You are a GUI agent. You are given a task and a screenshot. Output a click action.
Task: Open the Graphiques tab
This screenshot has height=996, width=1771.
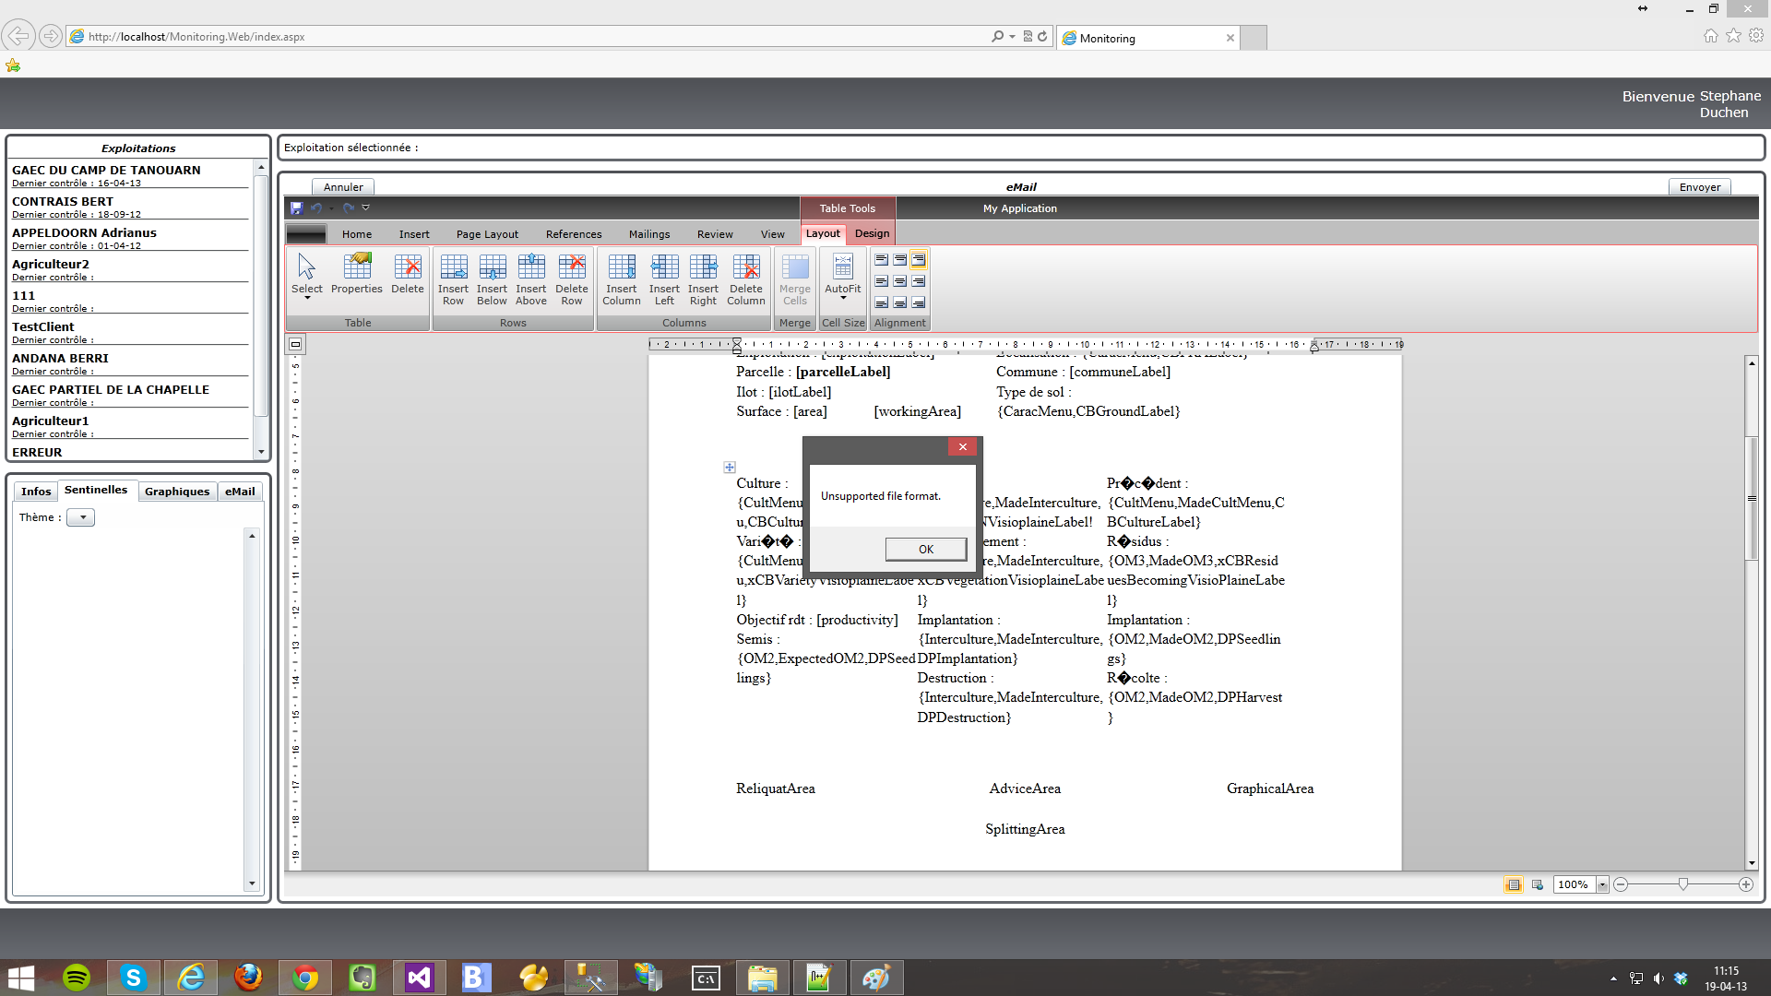pos(177,492)
